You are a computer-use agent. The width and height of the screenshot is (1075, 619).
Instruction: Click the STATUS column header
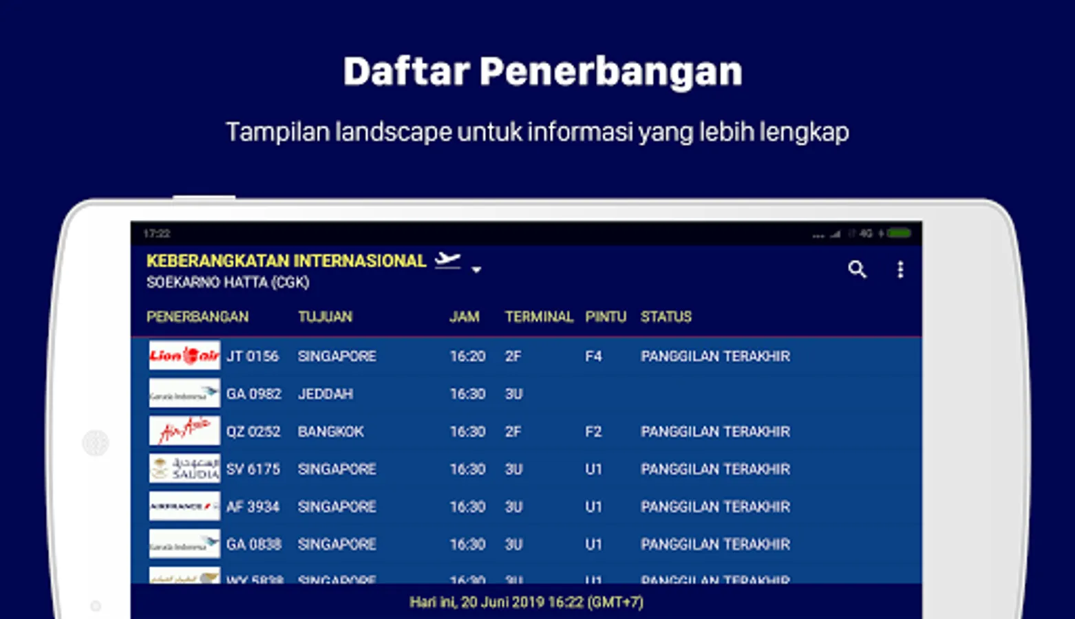[x=666, y=317]
